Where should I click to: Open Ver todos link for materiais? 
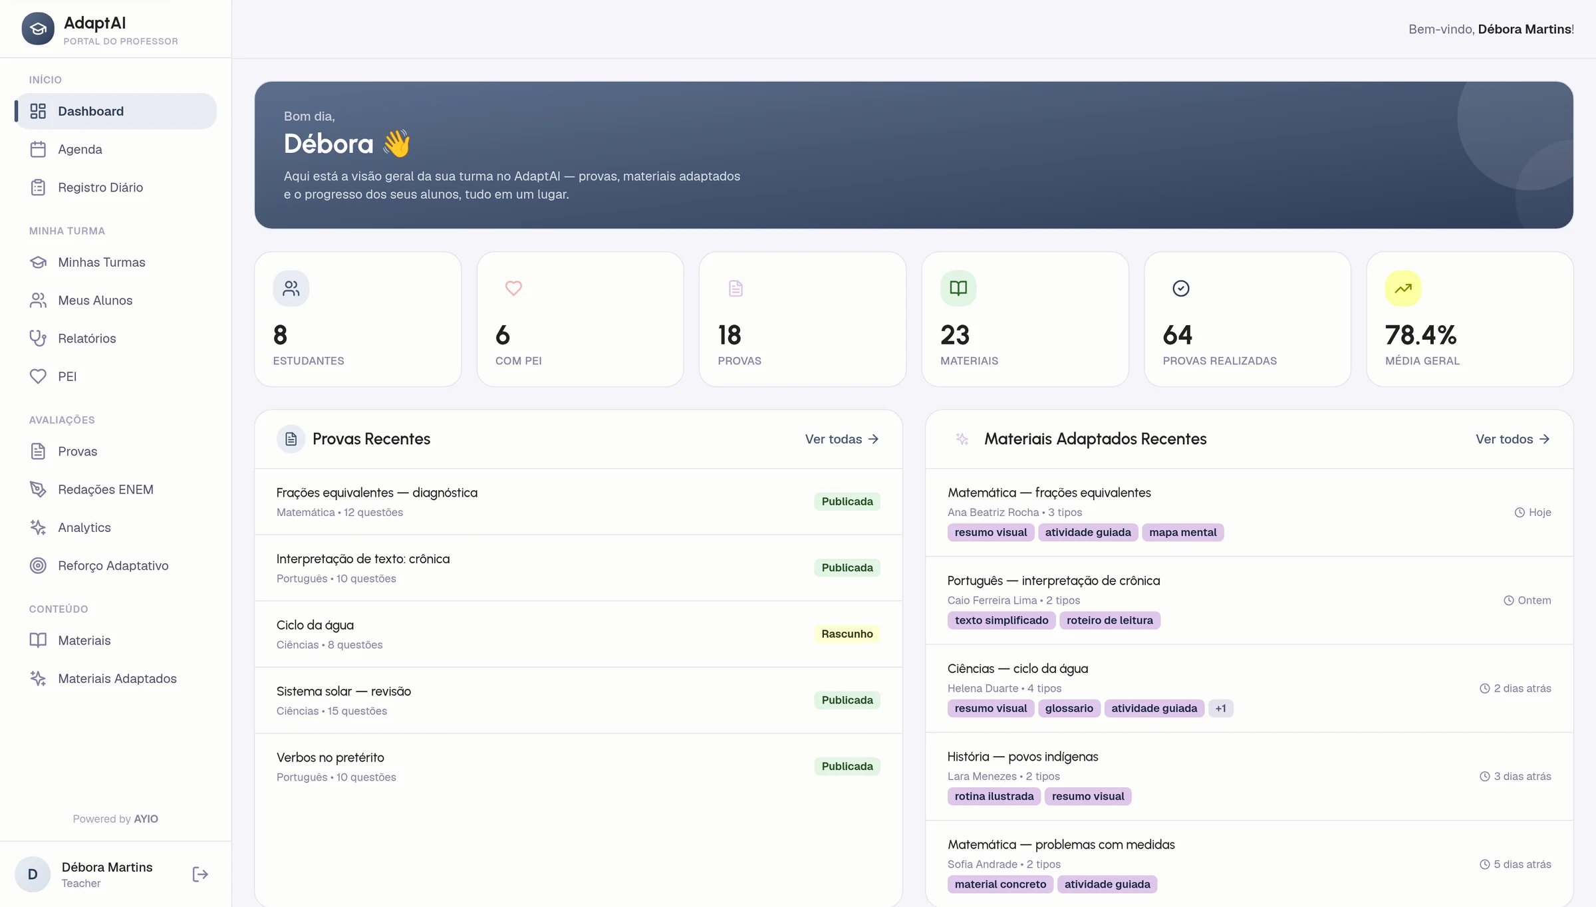(x=1513, y=439)
